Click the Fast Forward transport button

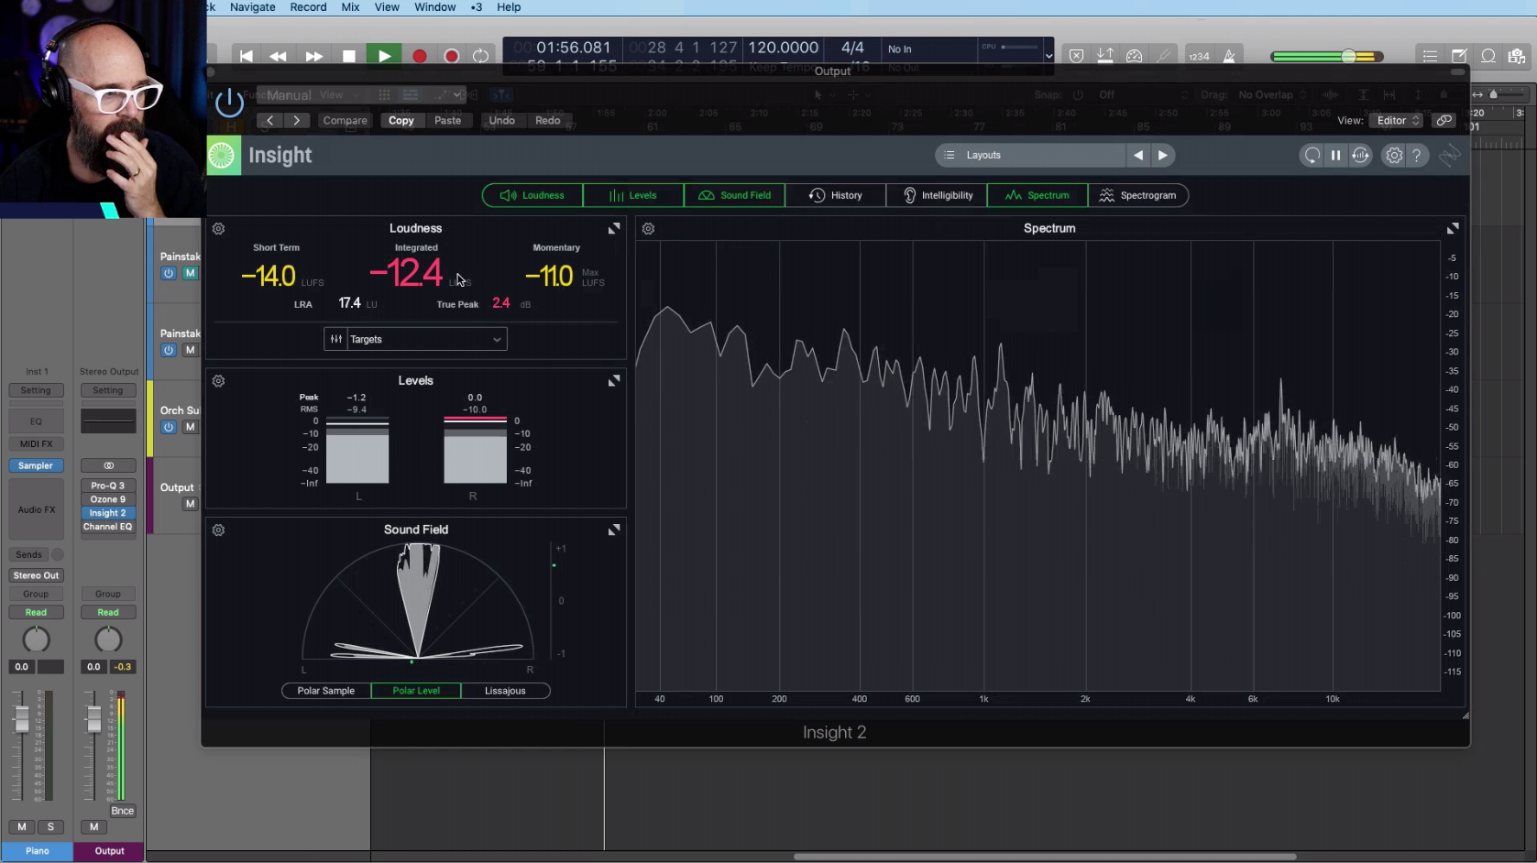[313, 56]
